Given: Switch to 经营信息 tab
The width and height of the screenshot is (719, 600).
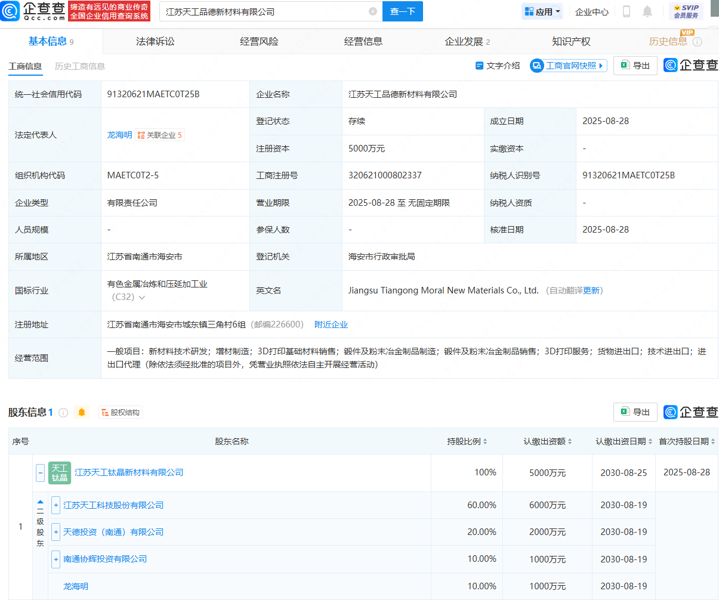Looking at the screenshot, I should coord(363,41).
